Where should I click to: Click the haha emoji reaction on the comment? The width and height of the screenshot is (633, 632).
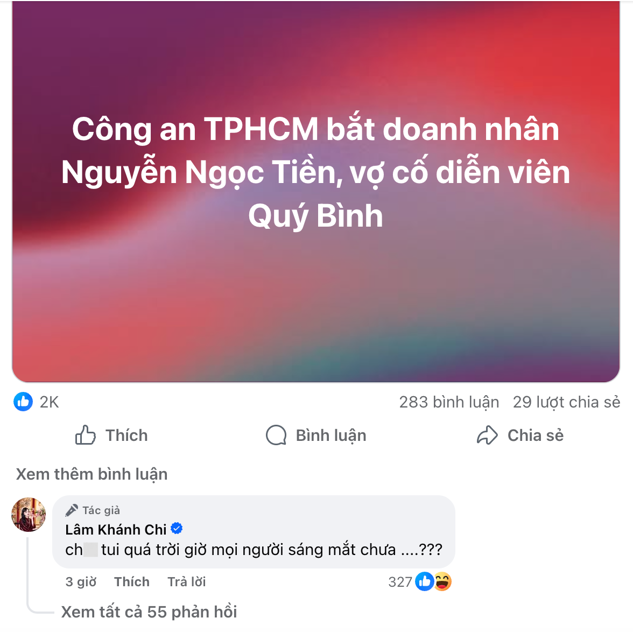click(442, 582)
